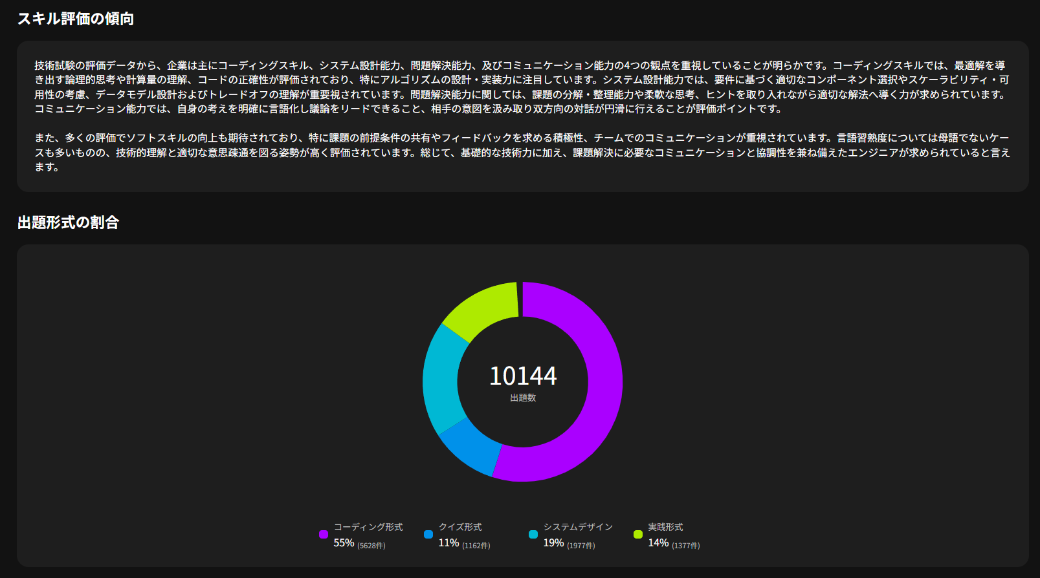Click the スキル評価の傾向 heading
This screenshot has height=578, width=1040.
[x=76, y=19]
